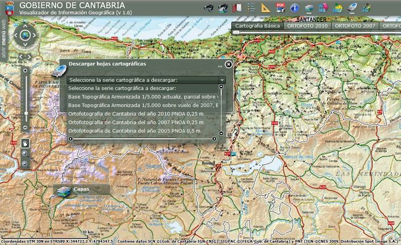Screen dimensions: 401x245
Task: Click the USB download toolbar icon
Action: pos(352,7)
